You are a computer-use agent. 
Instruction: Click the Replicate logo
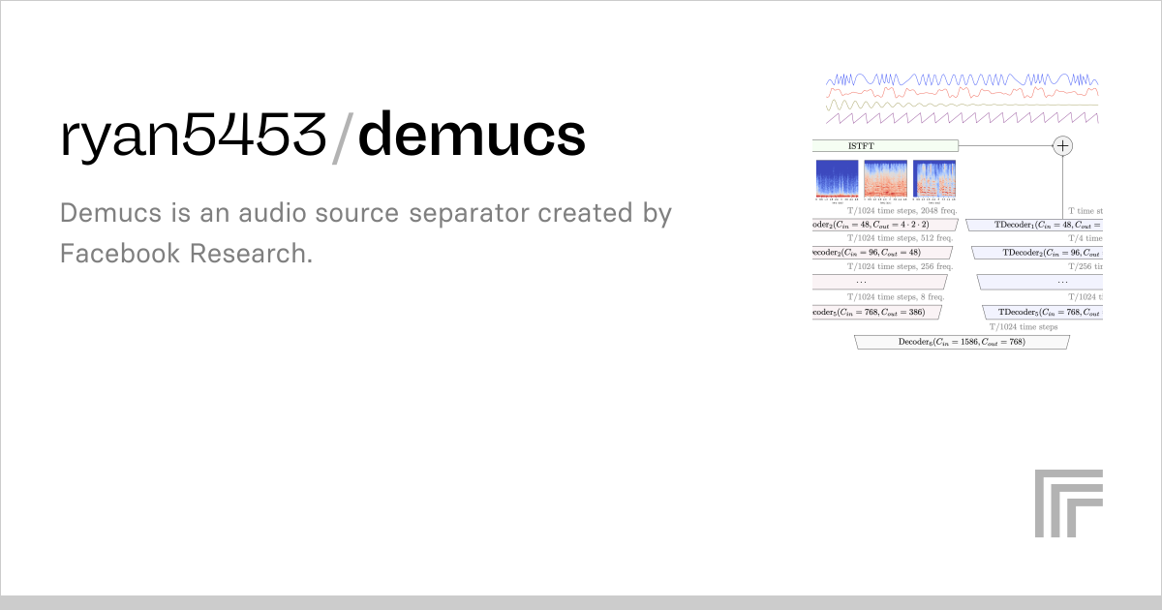[x=1071, y=503]
